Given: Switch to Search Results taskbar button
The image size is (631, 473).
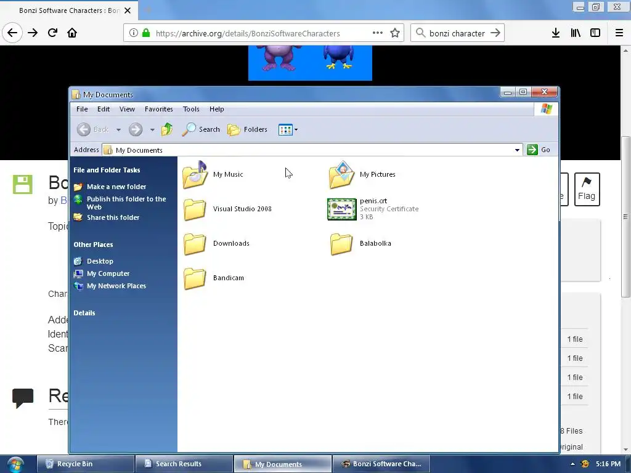Looking at the screenshot, I should tap(184, 464).
